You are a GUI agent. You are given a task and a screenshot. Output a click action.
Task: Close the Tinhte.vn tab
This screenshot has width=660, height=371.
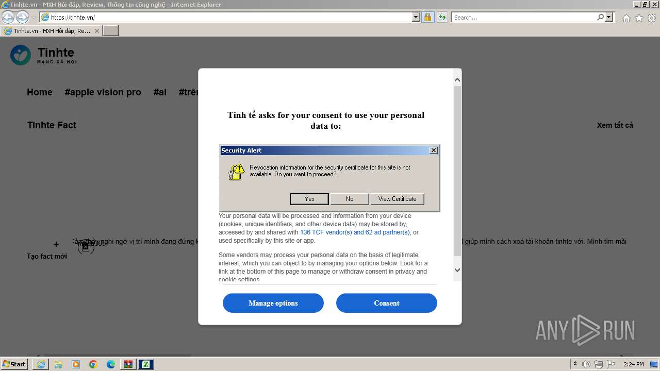[96, 31]
